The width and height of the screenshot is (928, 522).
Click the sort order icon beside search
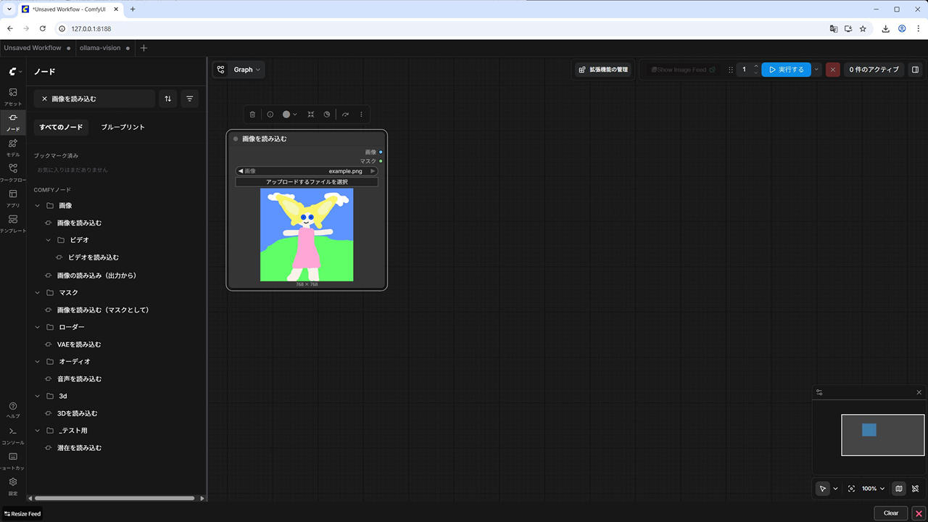tap(168, 99)
